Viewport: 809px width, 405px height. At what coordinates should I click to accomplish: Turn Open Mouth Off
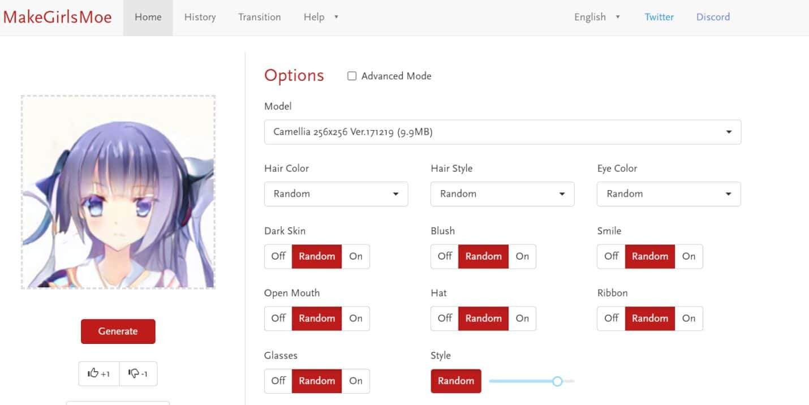click(278, 318)
